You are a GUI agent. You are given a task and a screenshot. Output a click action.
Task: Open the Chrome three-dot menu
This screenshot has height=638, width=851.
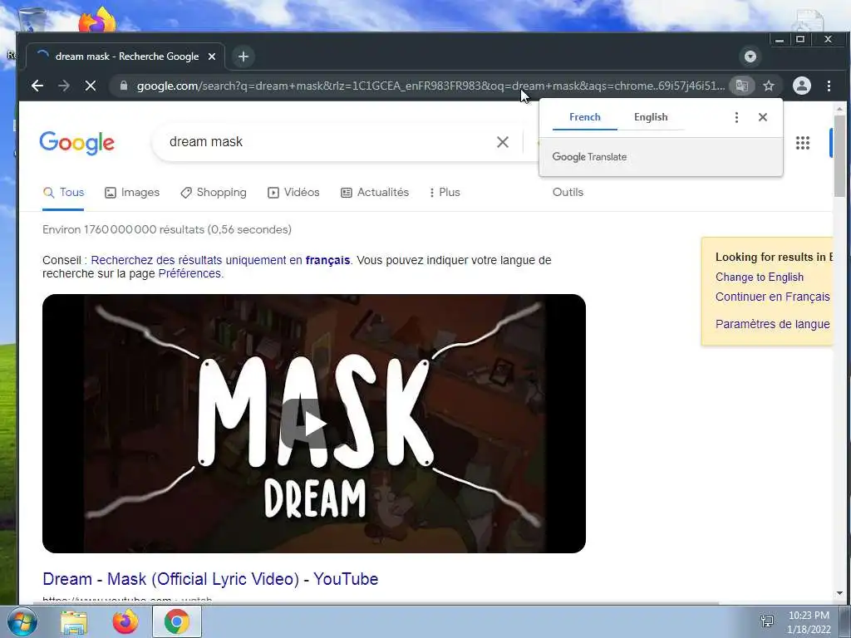829,86
